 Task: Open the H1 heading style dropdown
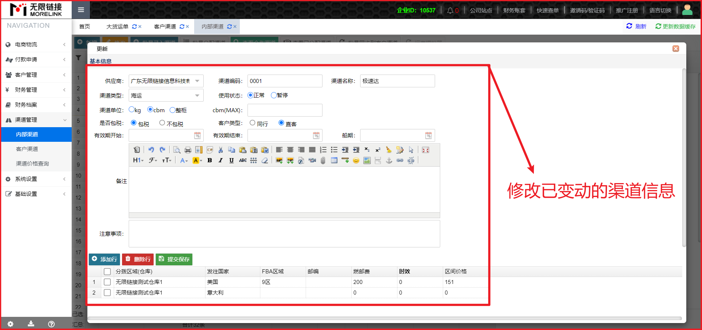pyautogui.click(x=138, y=160)
